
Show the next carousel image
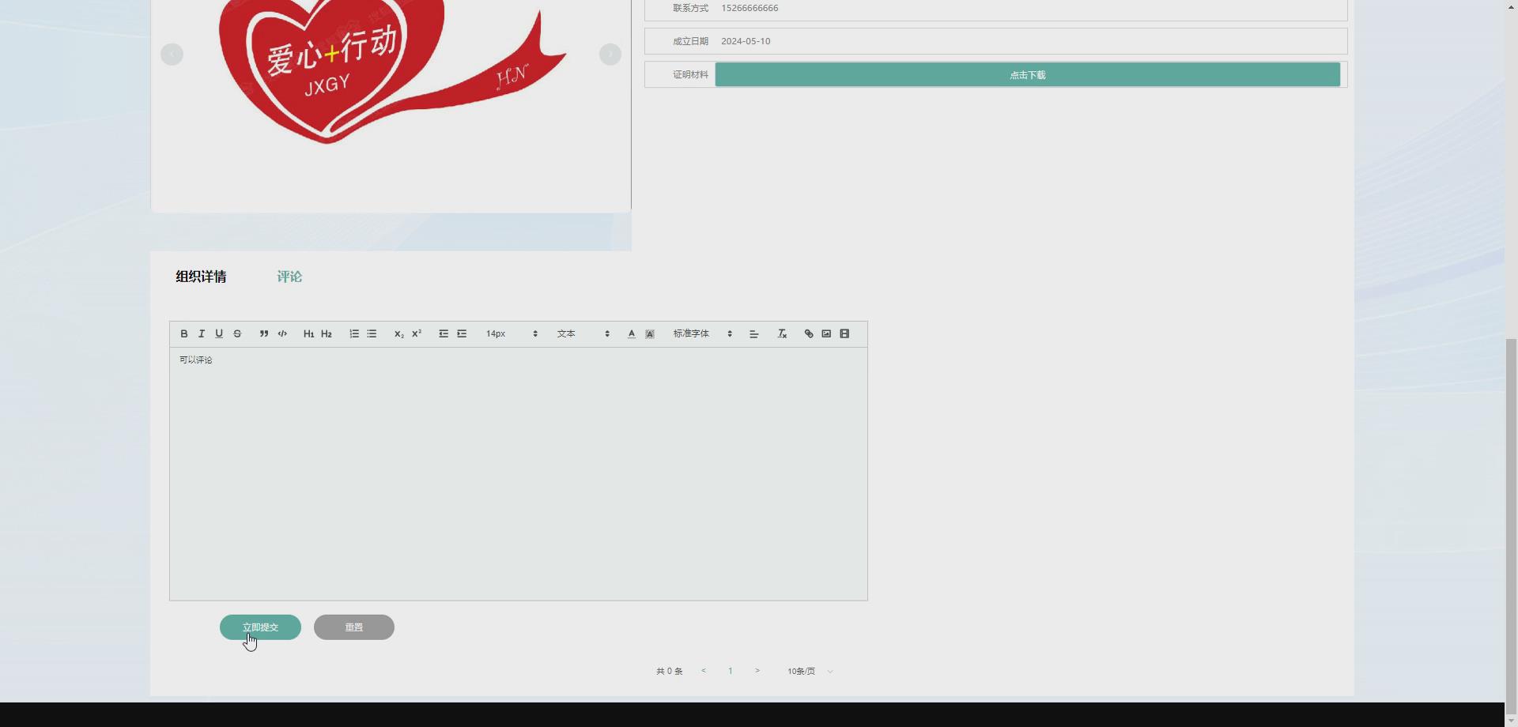pyautogui.click(x=610, y=54)
